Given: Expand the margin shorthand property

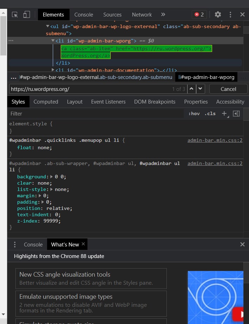Looking at the screenshot, I should pos(40,196).
